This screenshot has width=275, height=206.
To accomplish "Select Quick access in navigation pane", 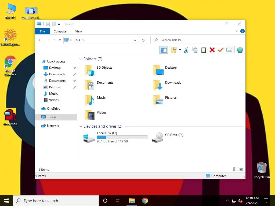I will coord(56,61).
